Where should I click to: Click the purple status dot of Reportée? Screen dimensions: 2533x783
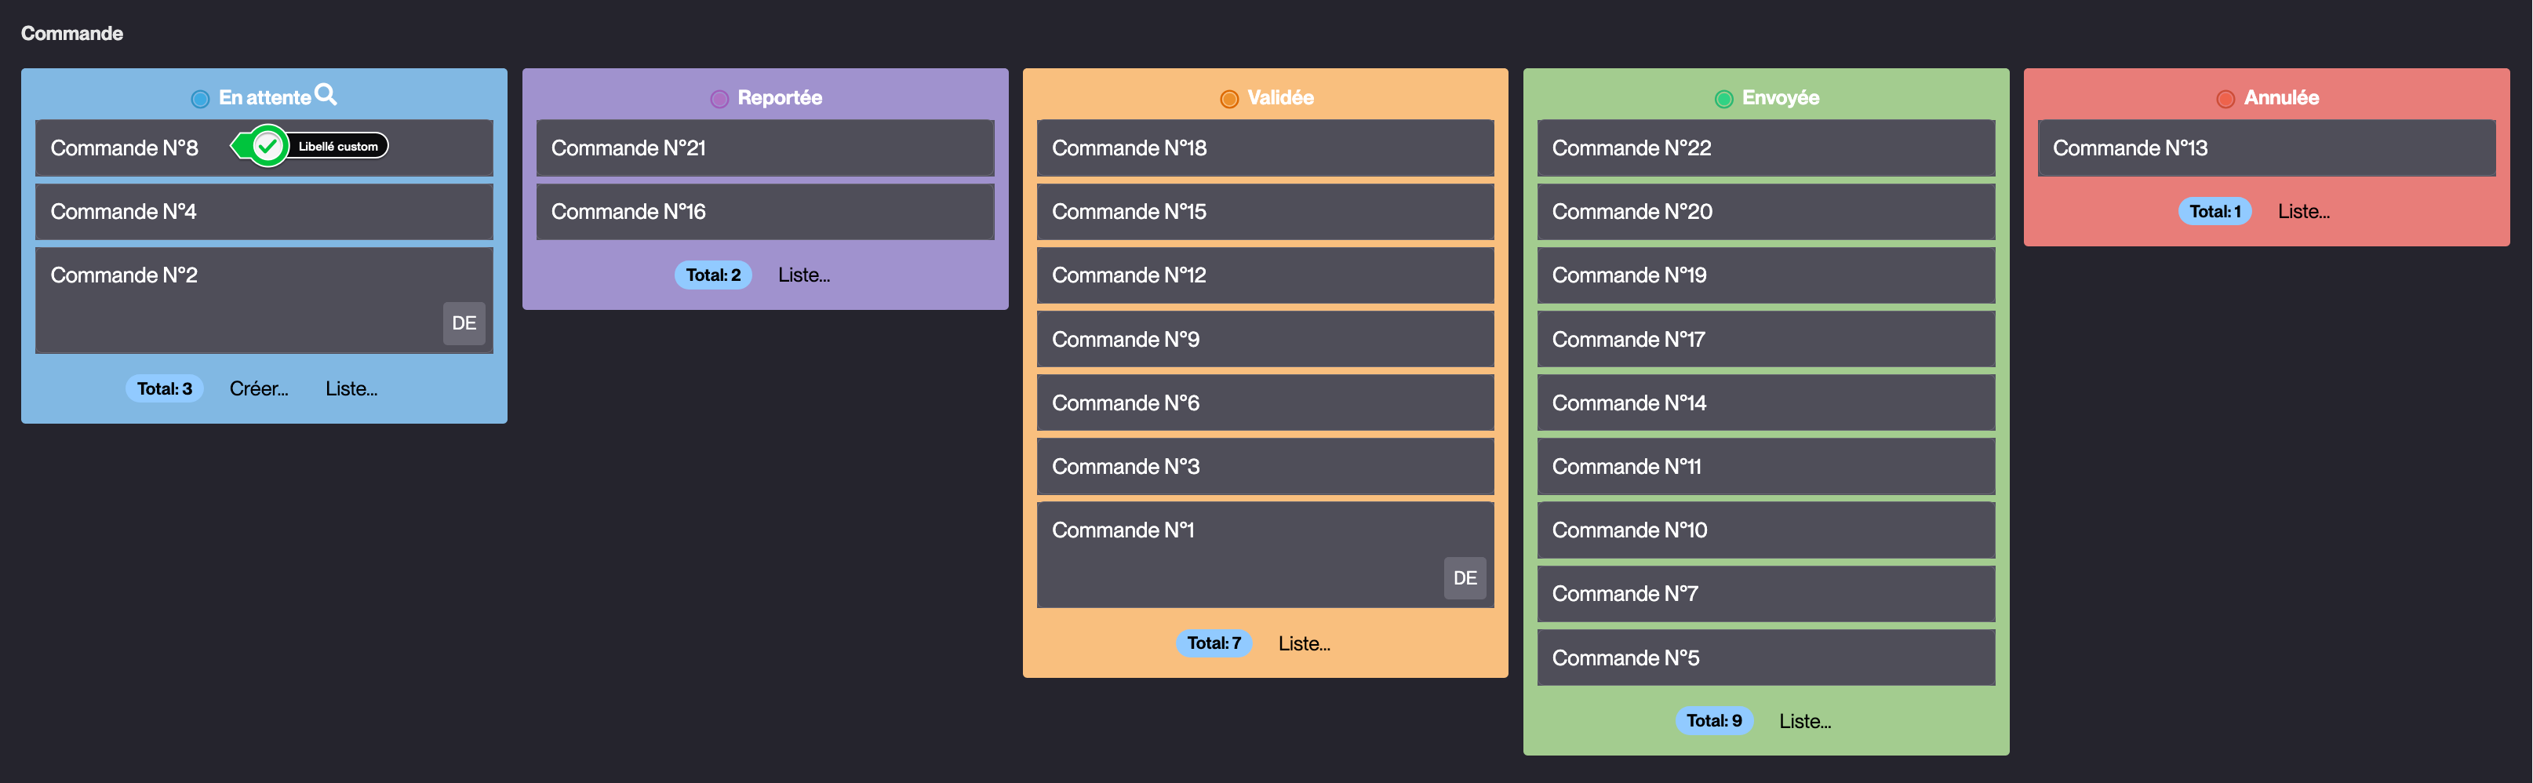720,98
